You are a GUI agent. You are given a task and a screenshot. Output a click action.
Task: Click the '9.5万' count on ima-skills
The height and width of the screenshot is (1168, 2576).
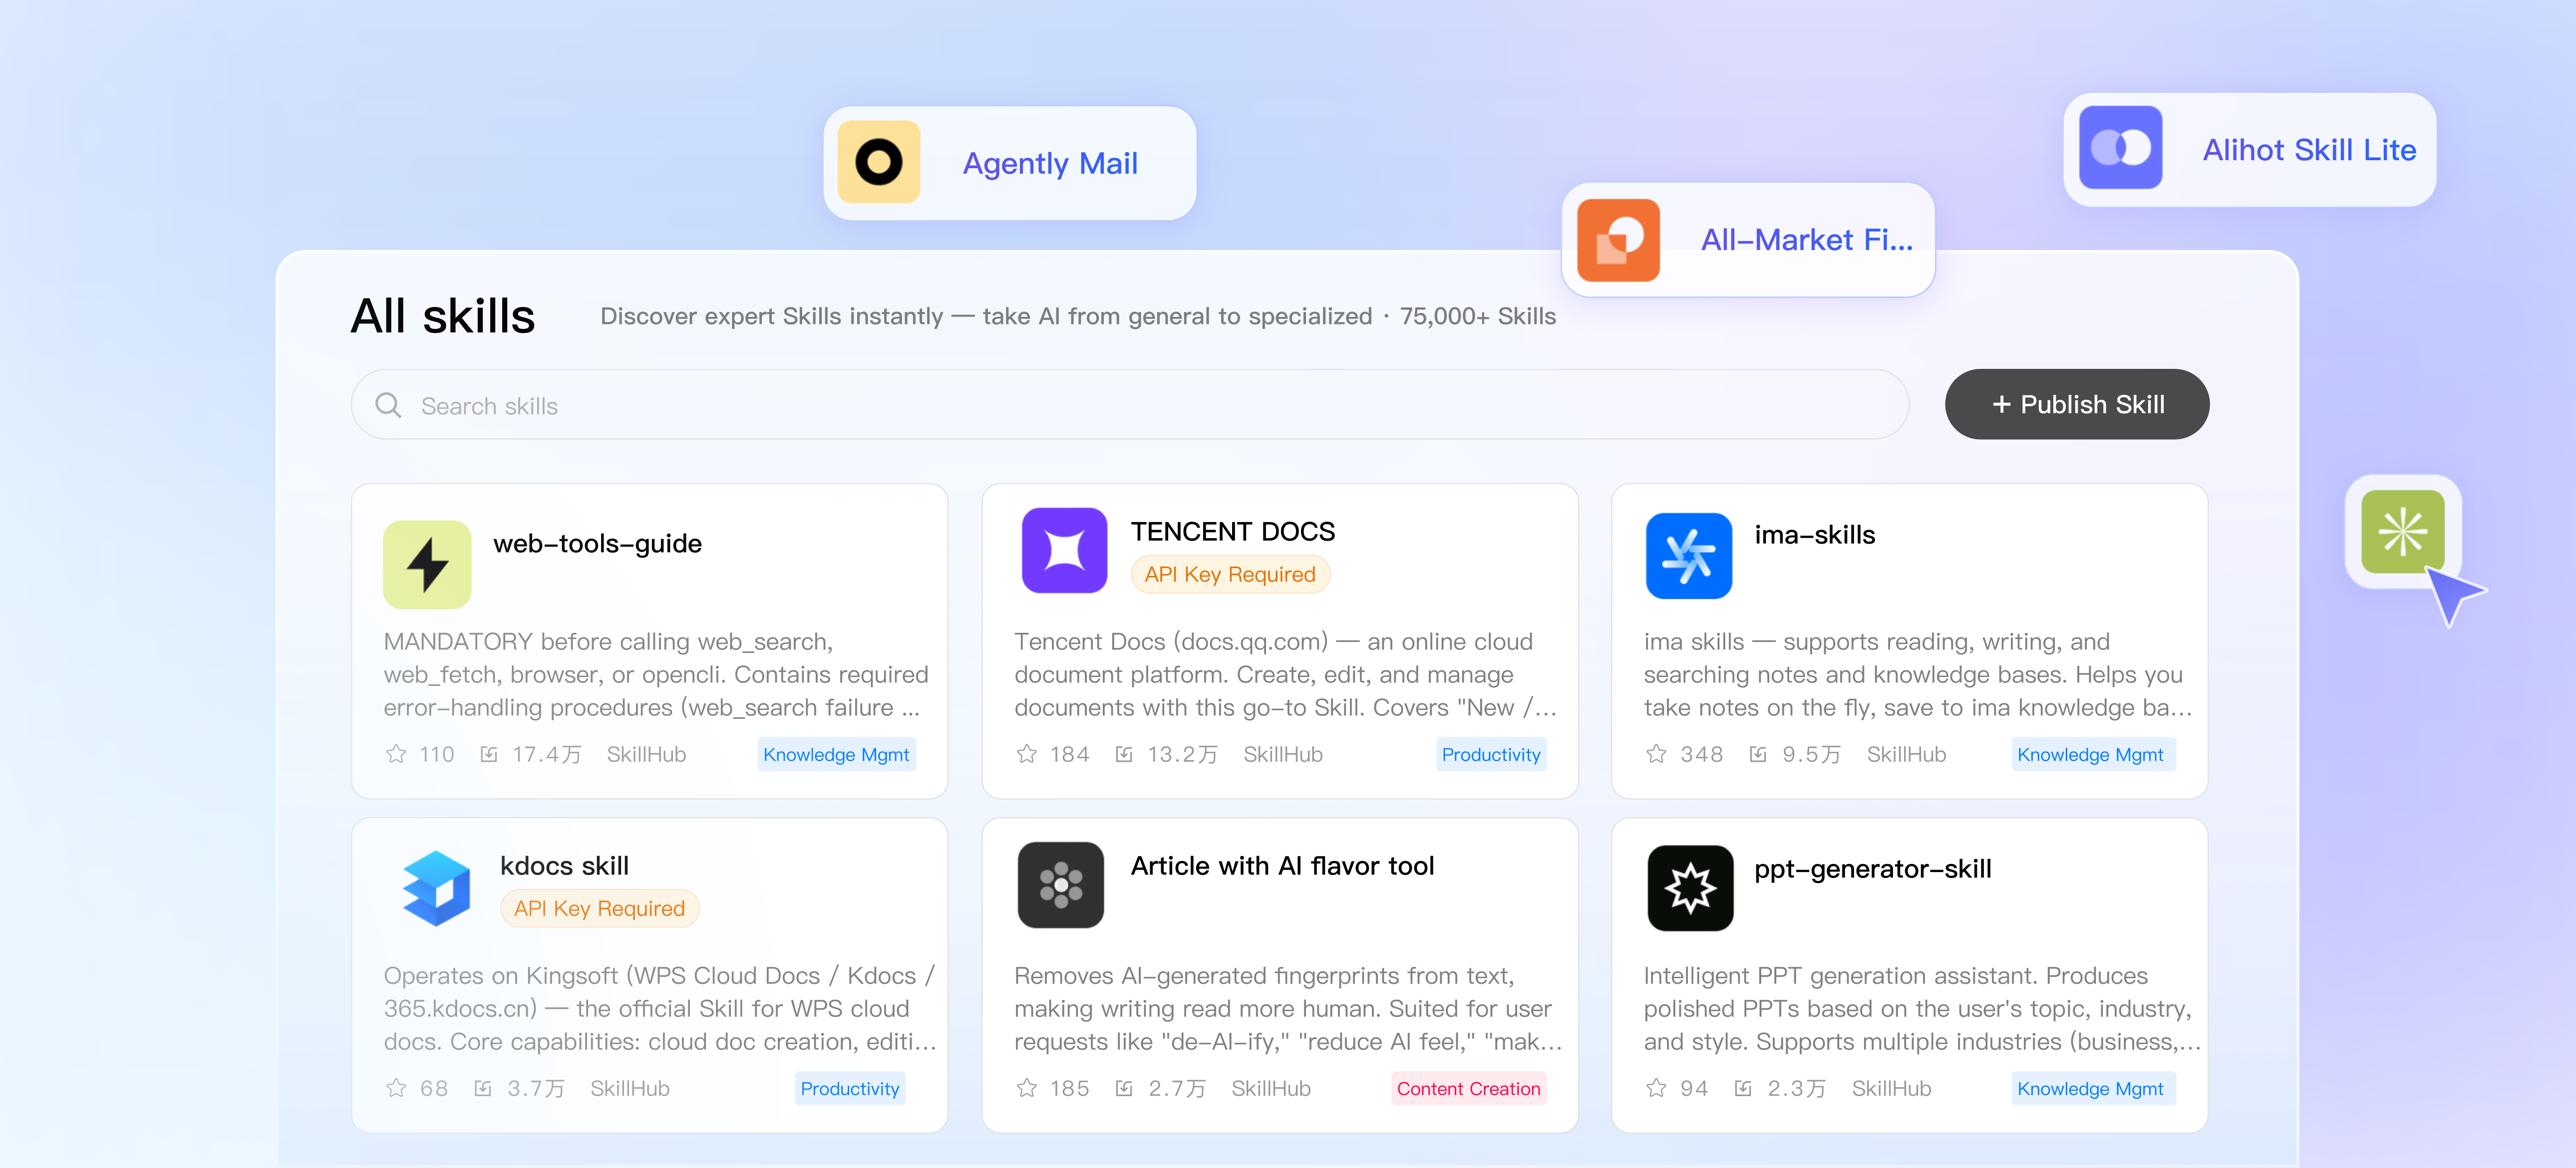click(1811, 754)
